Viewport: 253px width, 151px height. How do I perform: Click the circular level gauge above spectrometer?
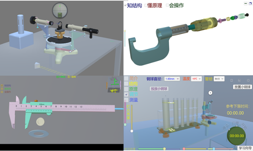[x=58, y=10]
